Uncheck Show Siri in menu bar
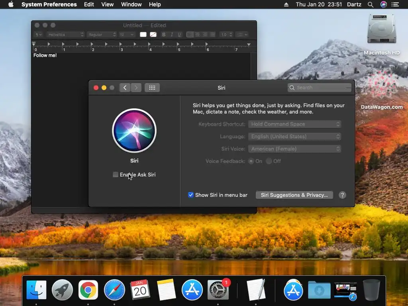408x306 pixels. click(x=191, y=195)
